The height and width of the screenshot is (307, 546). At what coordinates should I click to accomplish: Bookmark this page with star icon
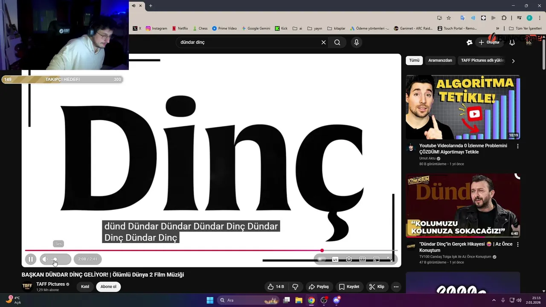[x=449, y=18]
